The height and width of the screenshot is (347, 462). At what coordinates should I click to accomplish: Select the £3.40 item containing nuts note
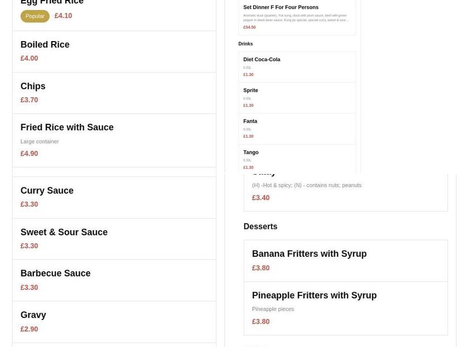[x=306, y=186]
